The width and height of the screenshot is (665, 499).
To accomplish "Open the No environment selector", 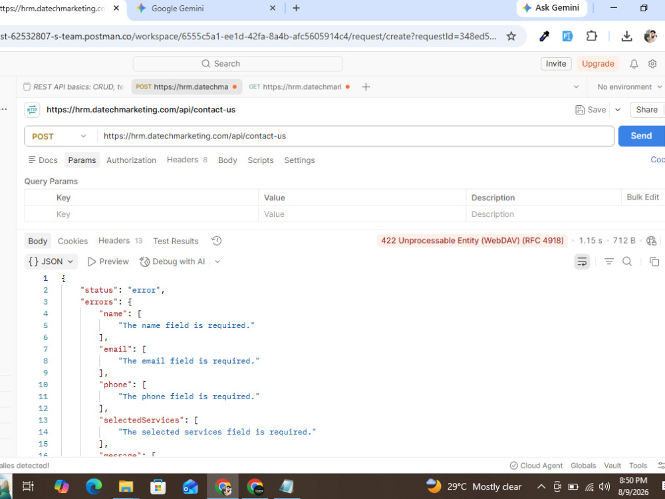I will tap(629, 87).
